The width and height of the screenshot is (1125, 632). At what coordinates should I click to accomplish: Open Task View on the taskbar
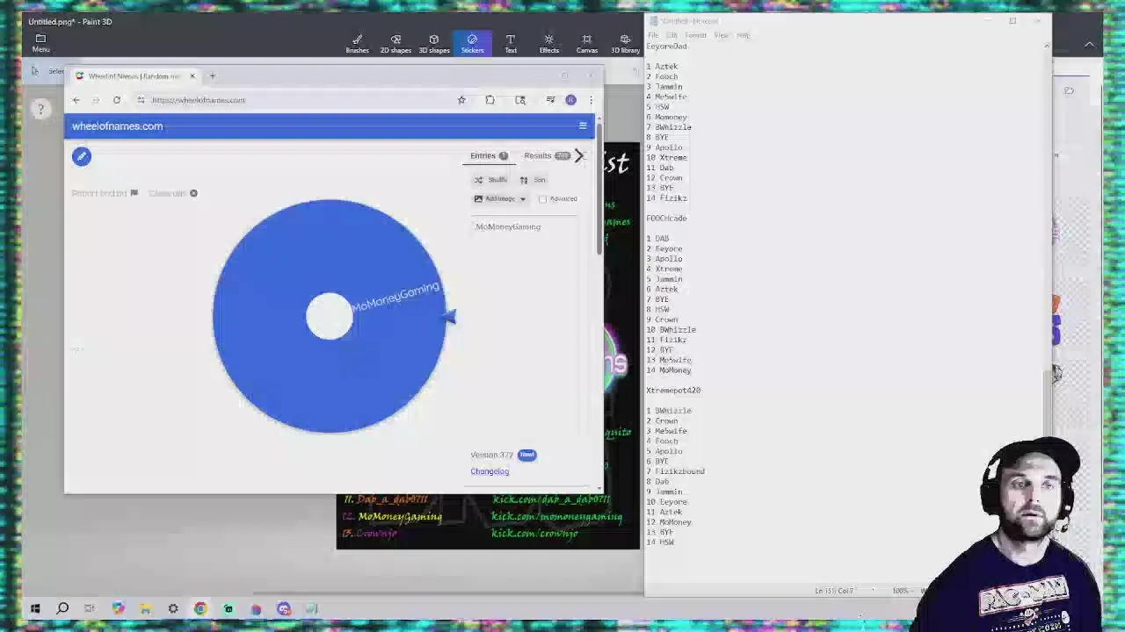pos(90,608)
